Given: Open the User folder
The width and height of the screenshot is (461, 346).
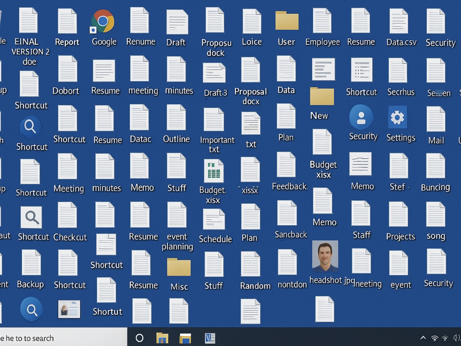Looking at the screenshot, I should tap(287, 21).
